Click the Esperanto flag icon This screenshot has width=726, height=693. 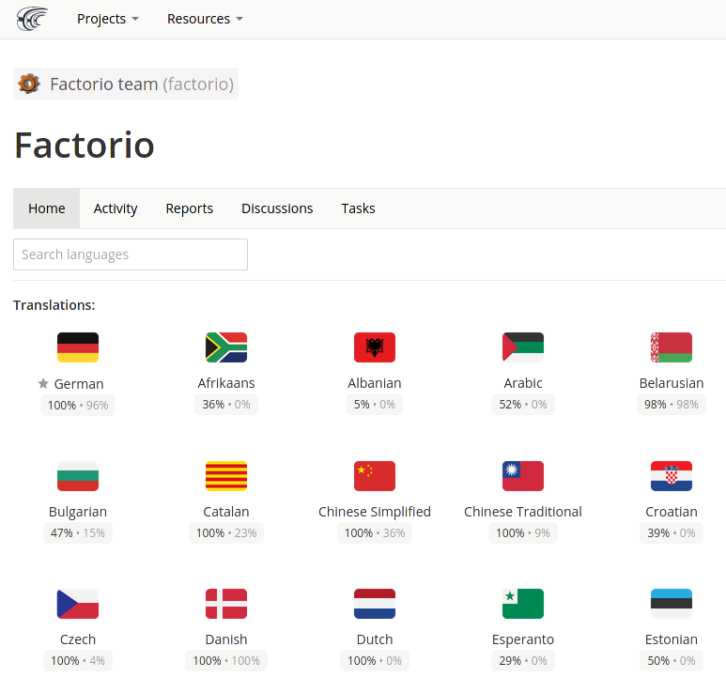click(523, 604)
